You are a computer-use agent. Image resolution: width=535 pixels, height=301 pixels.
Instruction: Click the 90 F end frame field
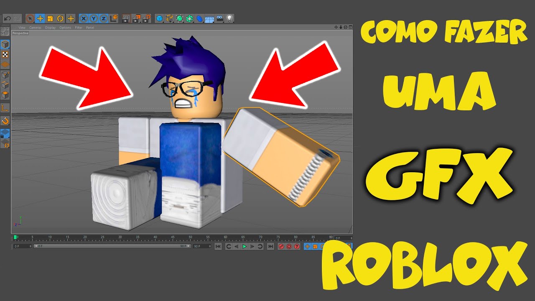pyautogui.click(x=203, y=246)
